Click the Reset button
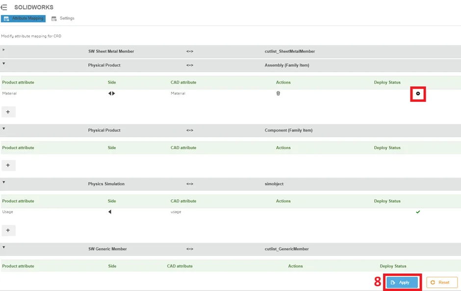Image resolution: width=461 pixels, height=291 pixels. tap(442, 283)
